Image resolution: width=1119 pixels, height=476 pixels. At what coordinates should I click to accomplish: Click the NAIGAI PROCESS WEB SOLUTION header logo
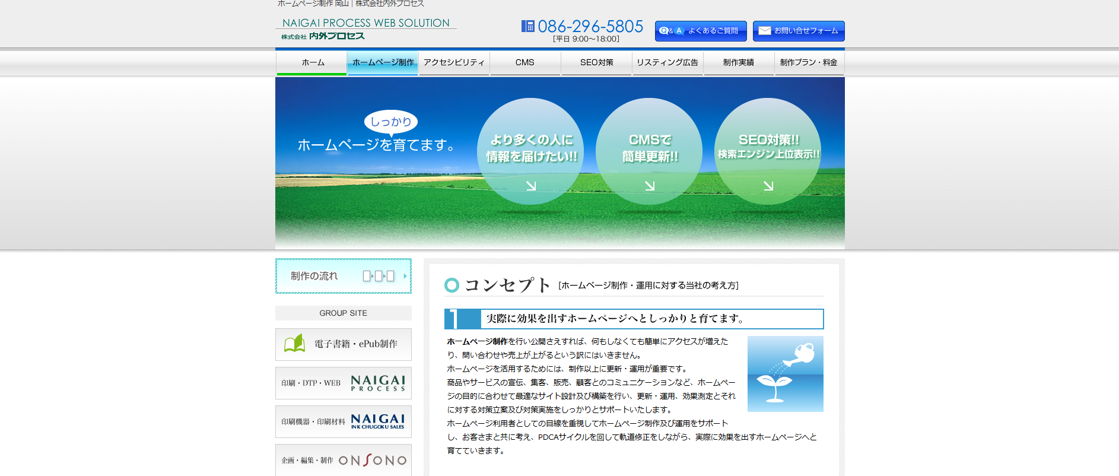pos(365,29)
